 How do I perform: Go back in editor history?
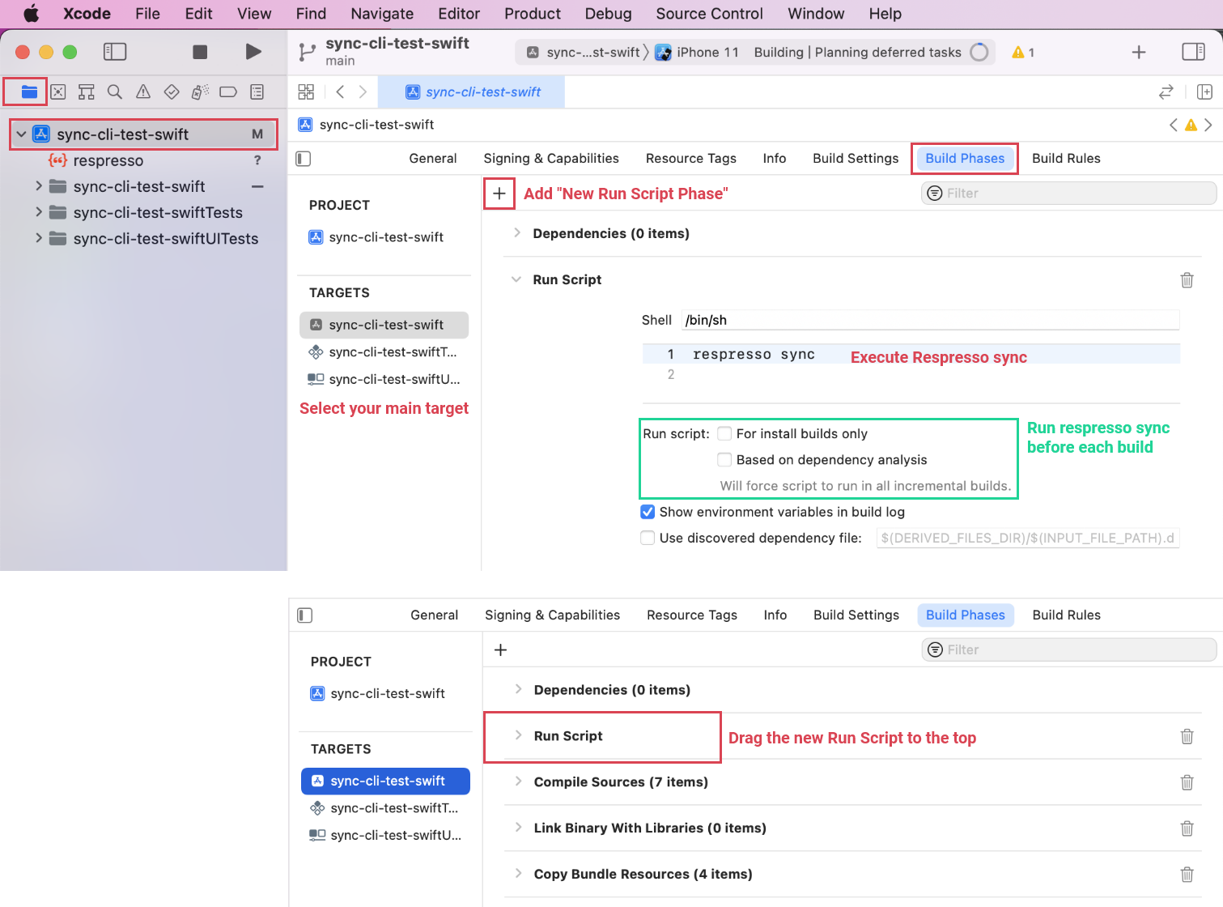coord(340,92)
